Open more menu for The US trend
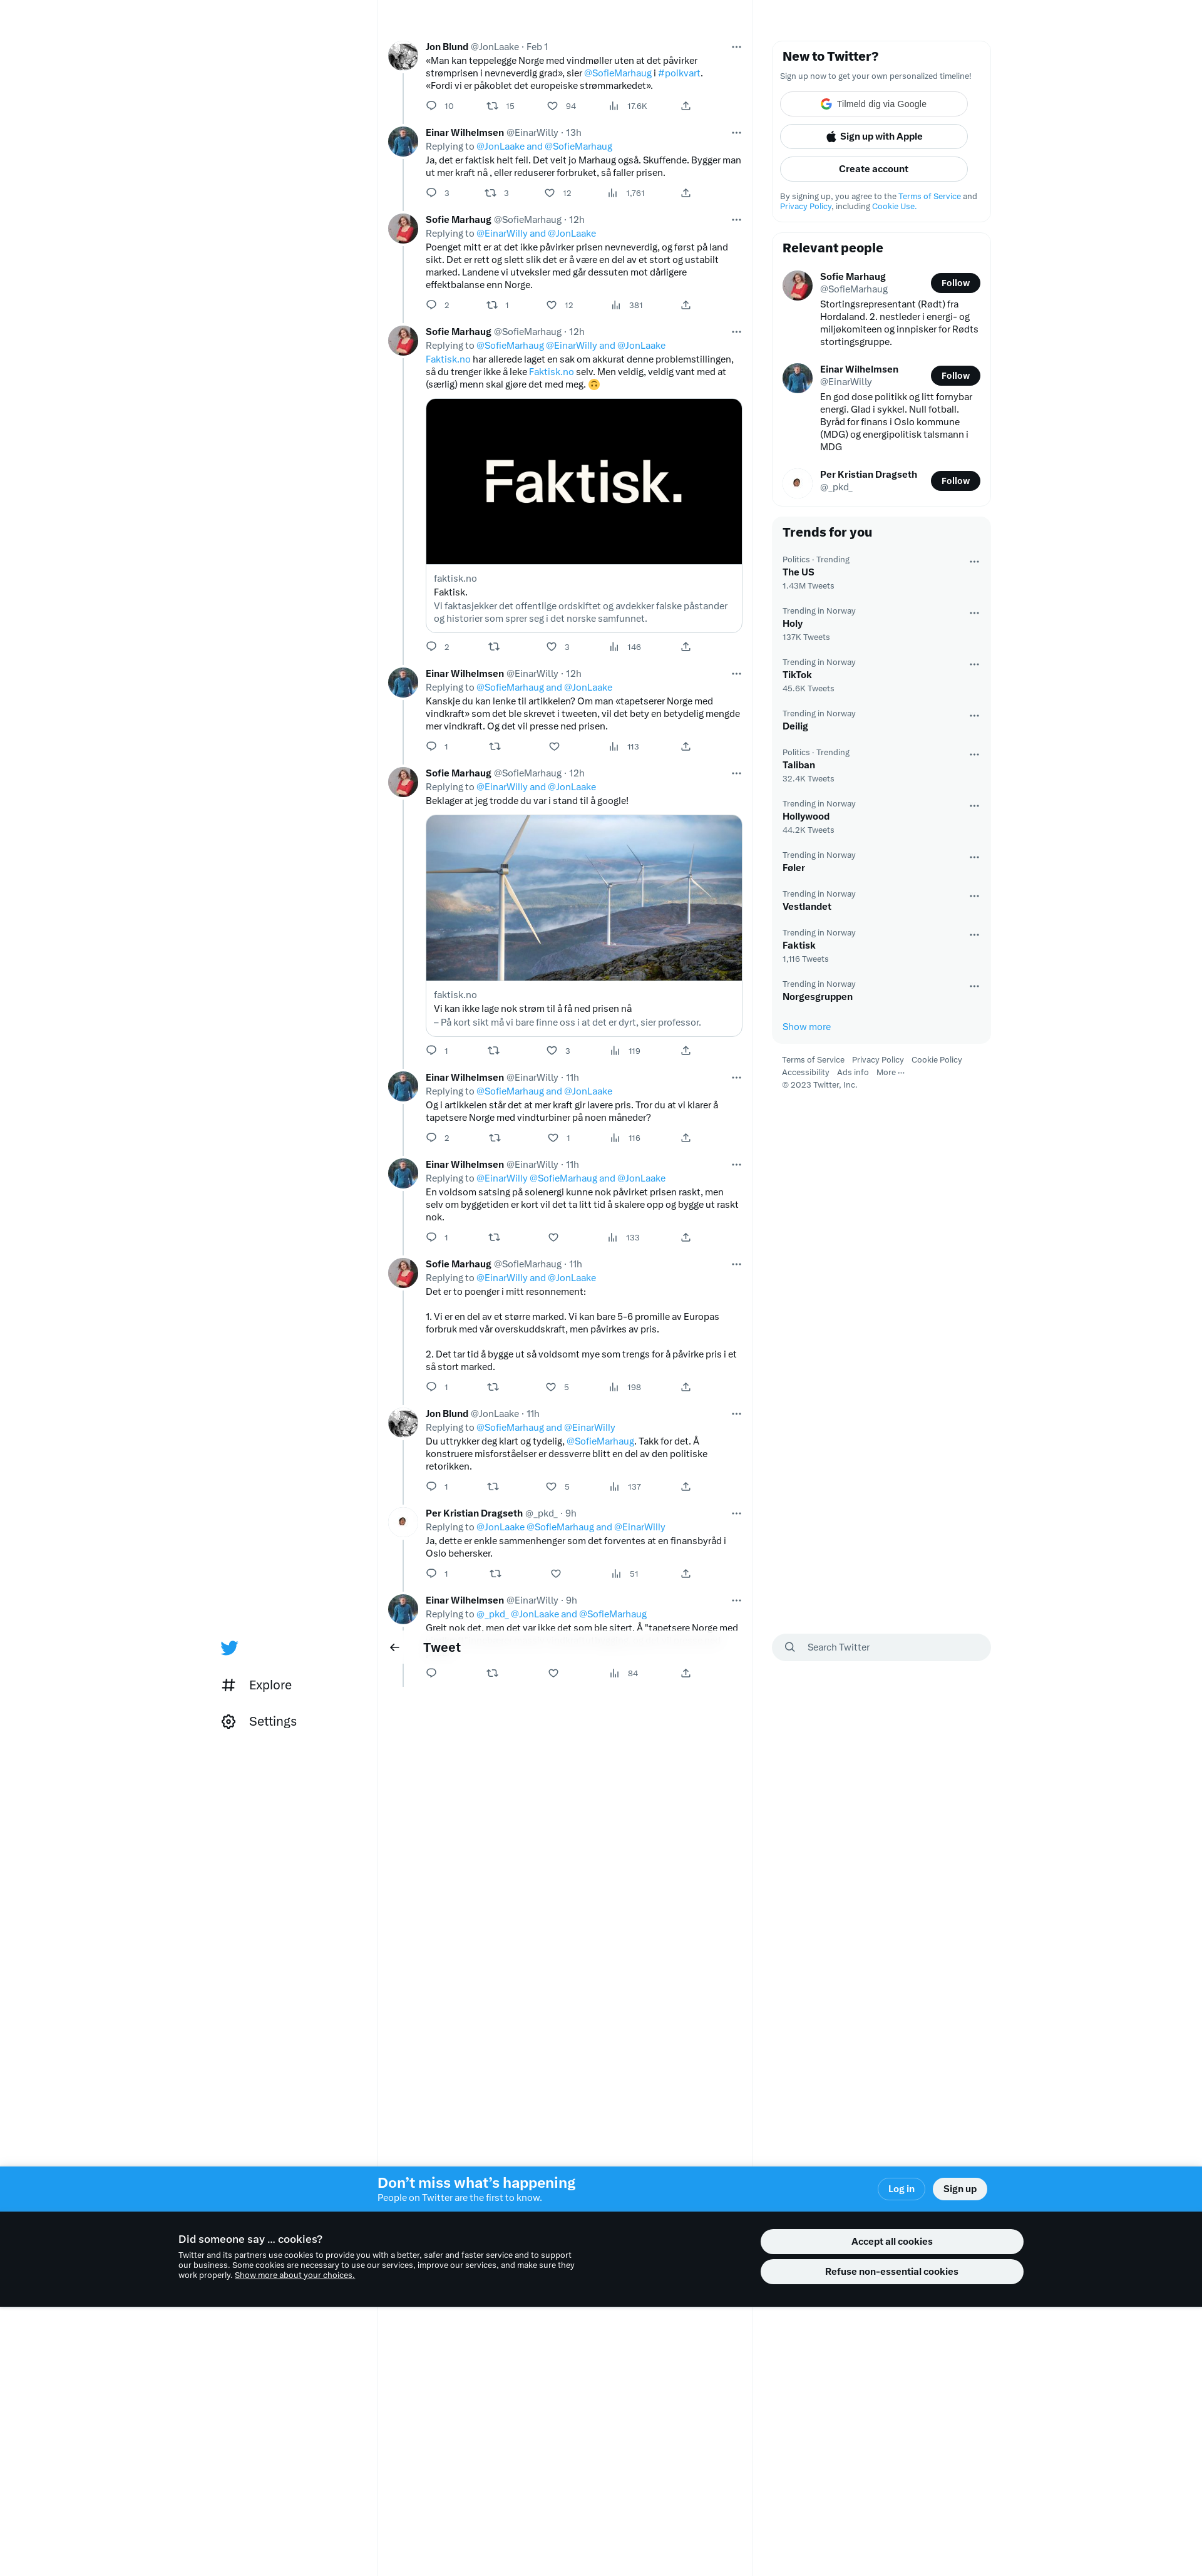1202x2576 pixels. click(x=974, y=562)
